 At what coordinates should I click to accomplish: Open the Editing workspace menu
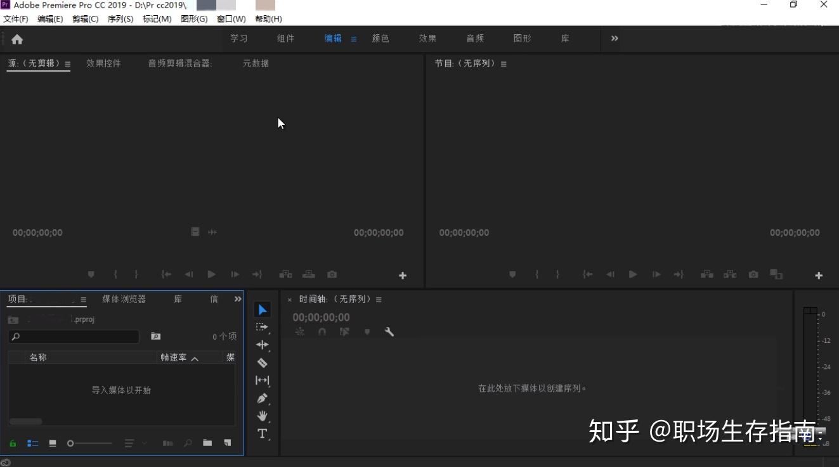click(354, 39)
